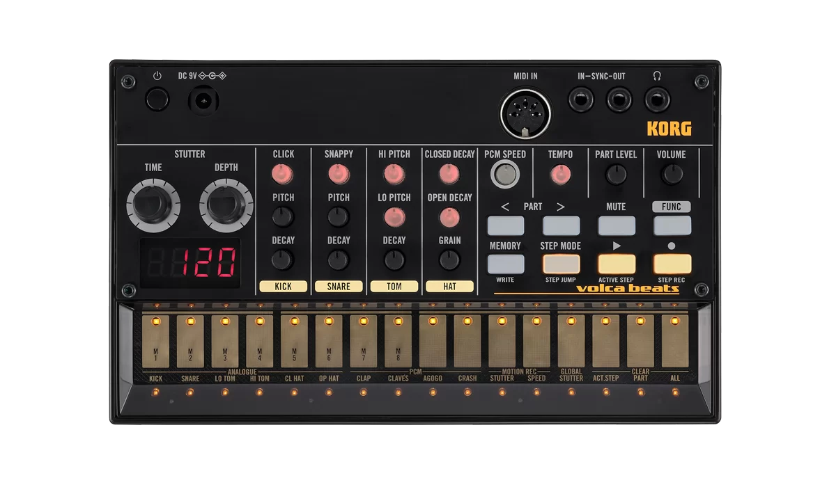Viewport: 836px width, 487px height.
Task: Tap step key 5 labeled CL HAT
Action: coord(294,341)
